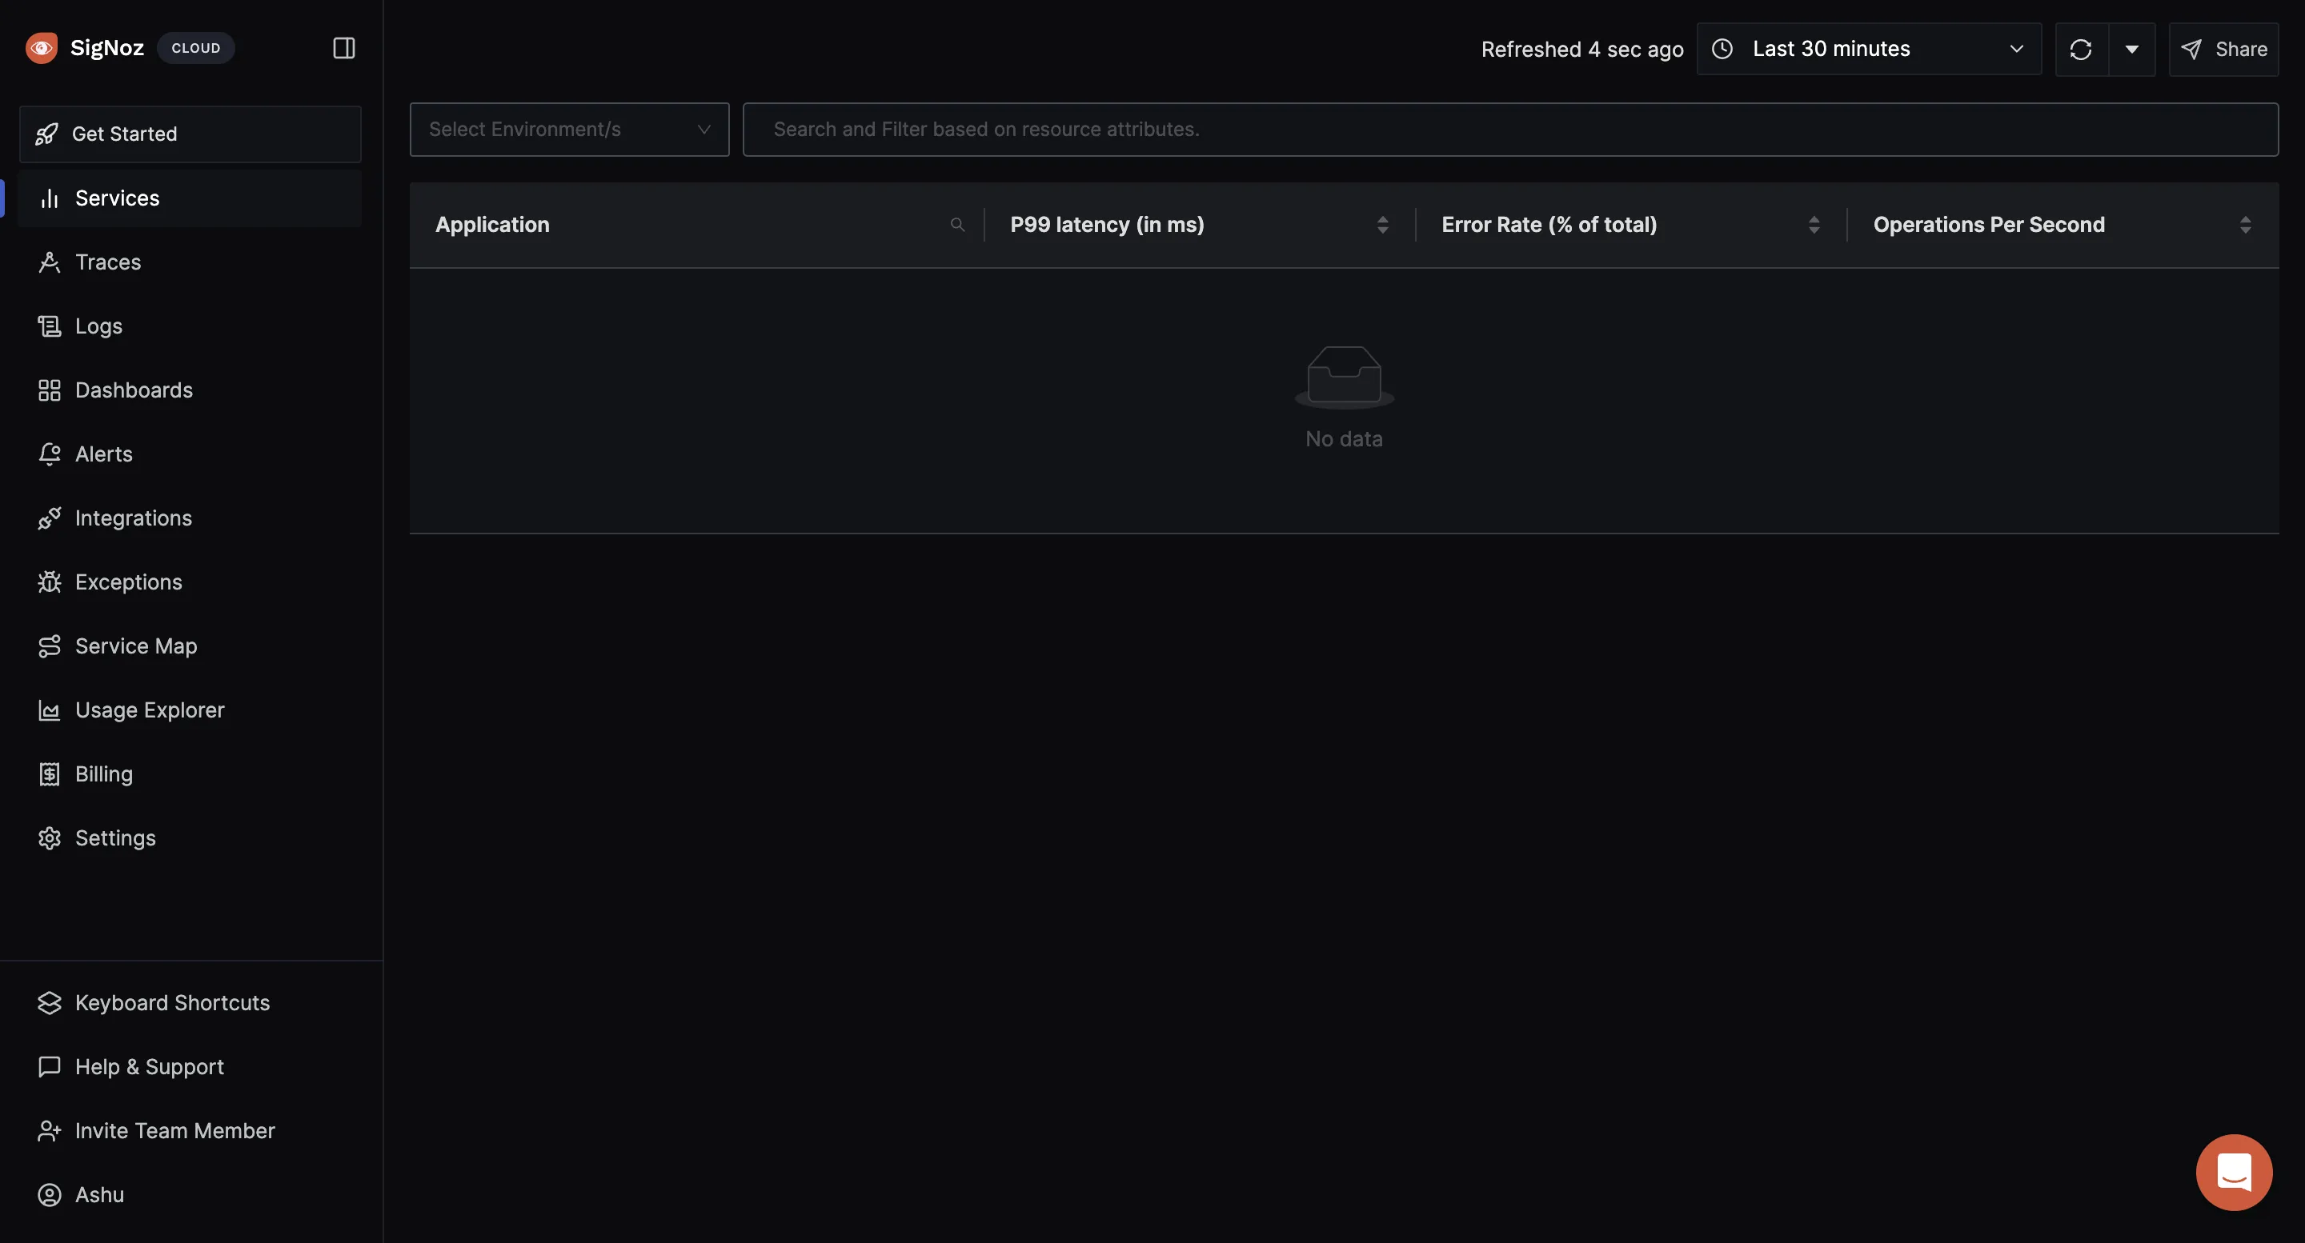The image size is (2305, 1243).
Task: Sort by Error Rate column arrows
Action: click(x=1813, y=225)
